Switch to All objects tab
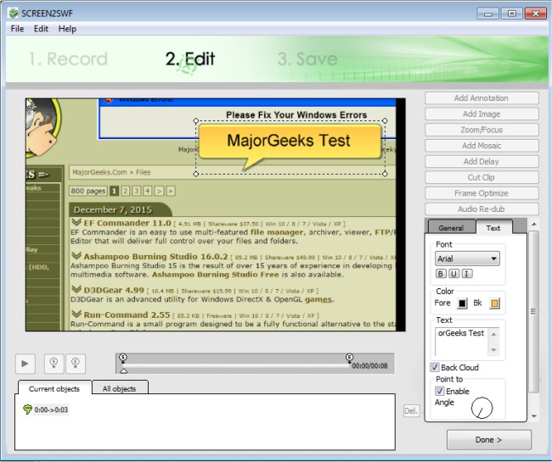 coord(120,388)
